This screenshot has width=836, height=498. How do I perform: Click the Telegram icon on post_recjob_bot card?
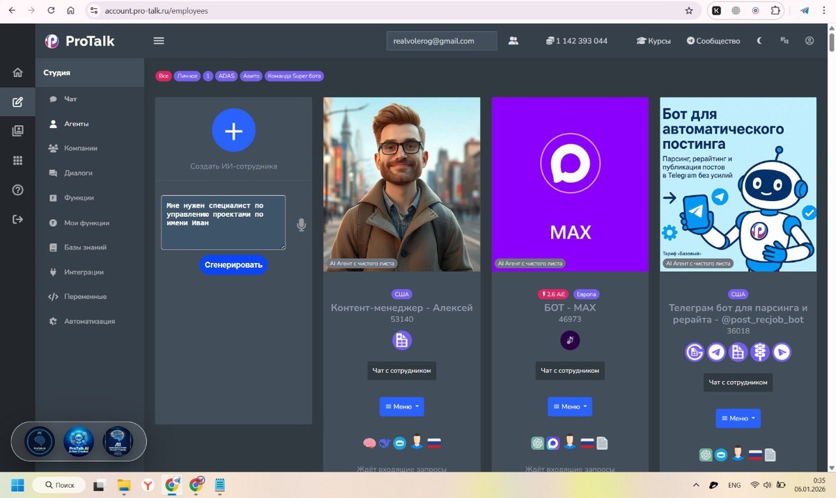point(716,352)
